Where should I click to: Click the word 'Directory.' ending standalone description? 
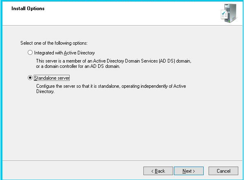45,91
